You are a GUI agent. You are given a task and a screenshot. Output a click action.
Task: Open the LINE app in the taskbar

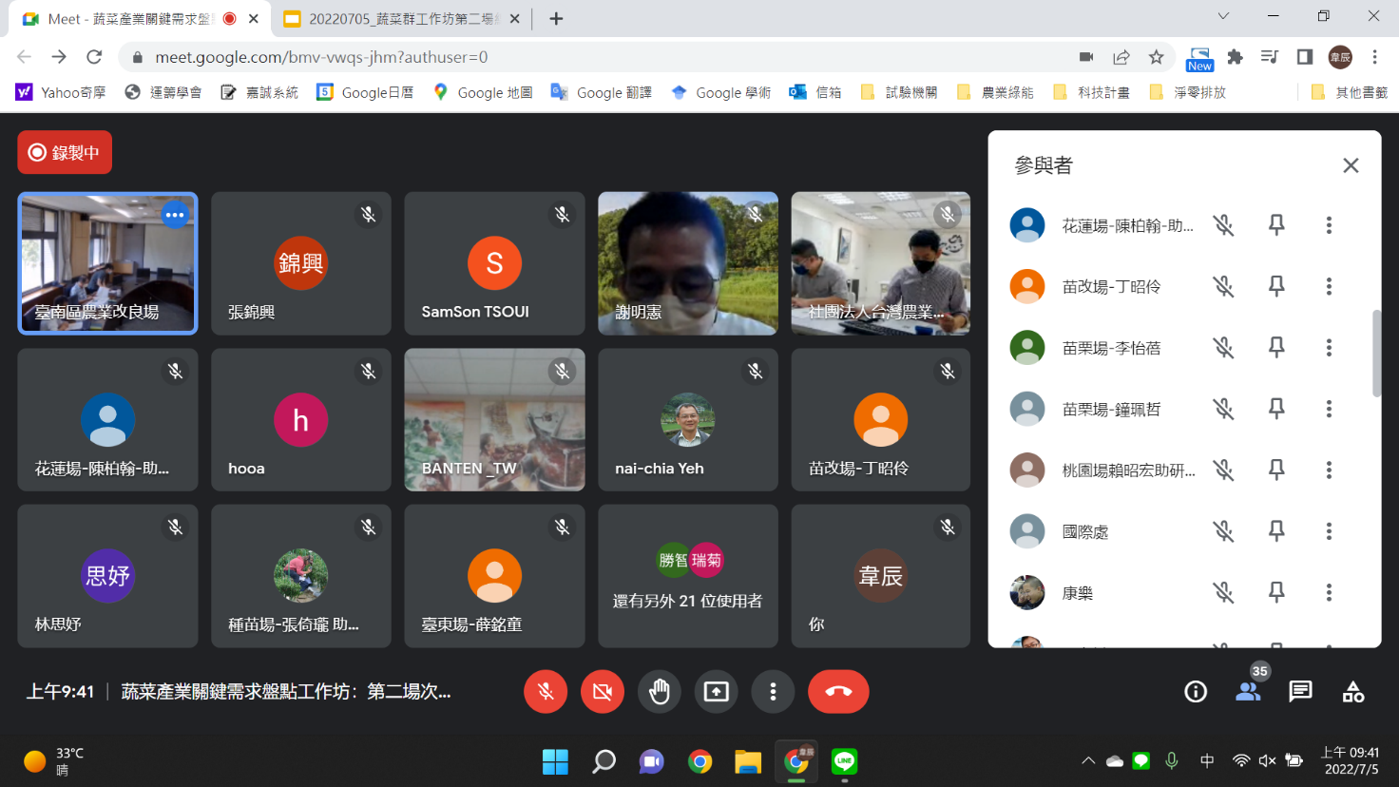click(844, 761)
